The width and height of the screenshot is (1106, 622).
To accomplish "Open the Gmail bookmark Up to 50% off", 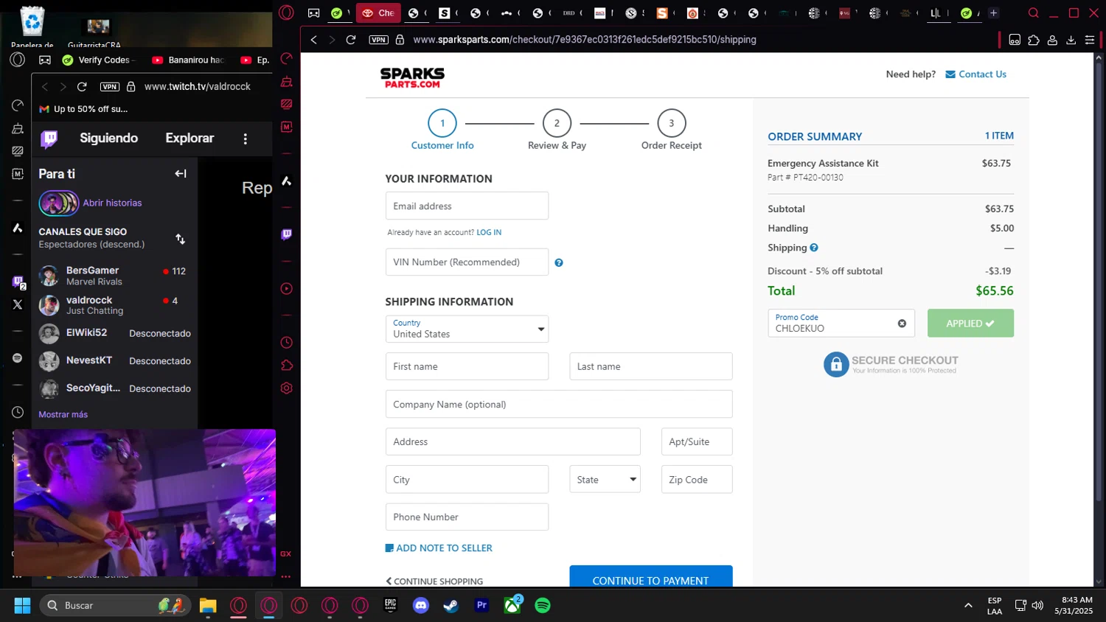I will pos(83,109).
